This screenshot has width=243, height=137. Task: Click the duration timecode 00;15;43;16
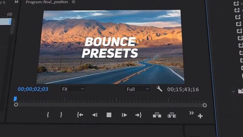(x=183, y=89)
